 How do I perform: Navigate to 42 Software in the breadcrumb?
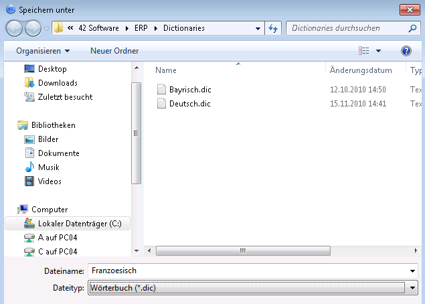click(x=98, y=28)
